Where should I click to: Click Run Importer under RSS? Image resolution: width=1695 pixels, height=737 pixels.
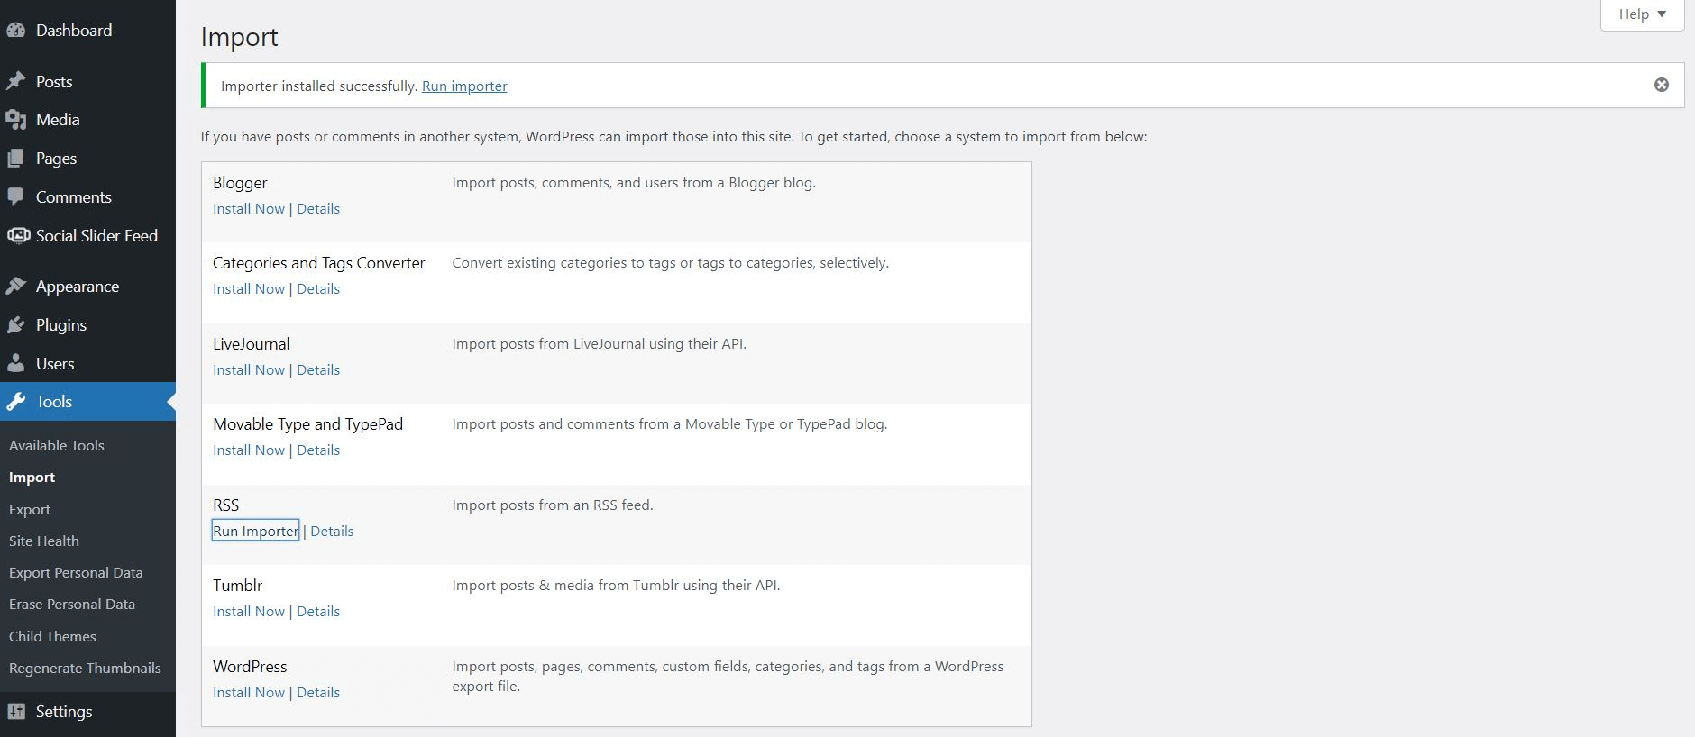point(255,531)
